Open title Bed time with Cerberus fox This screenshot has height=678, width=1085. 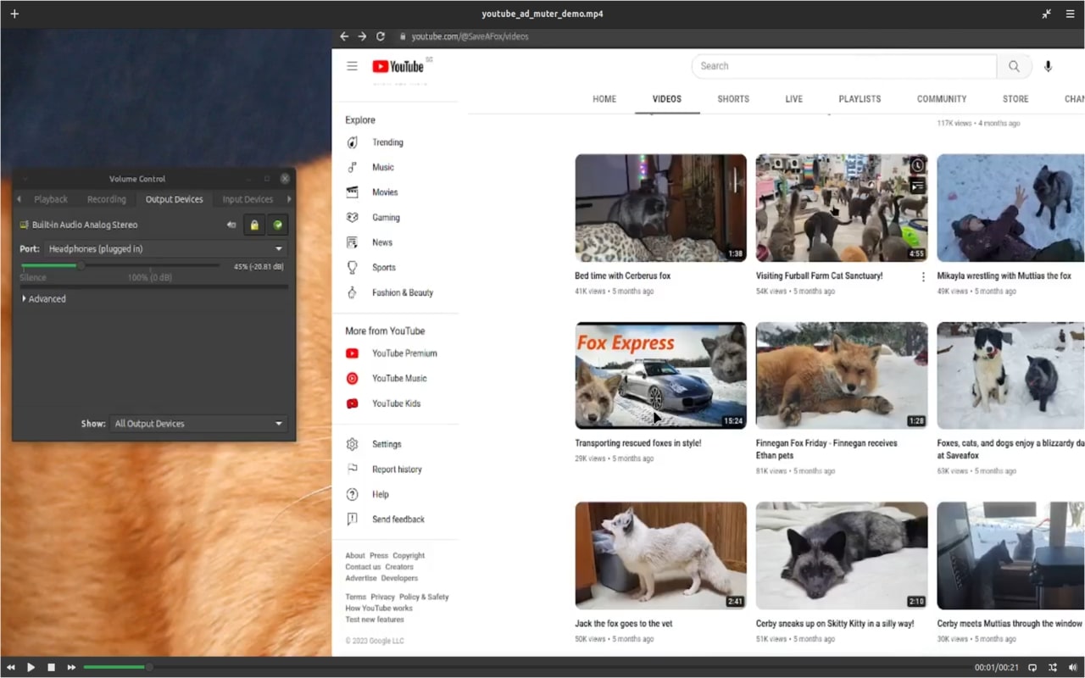[x=623, y=276]
